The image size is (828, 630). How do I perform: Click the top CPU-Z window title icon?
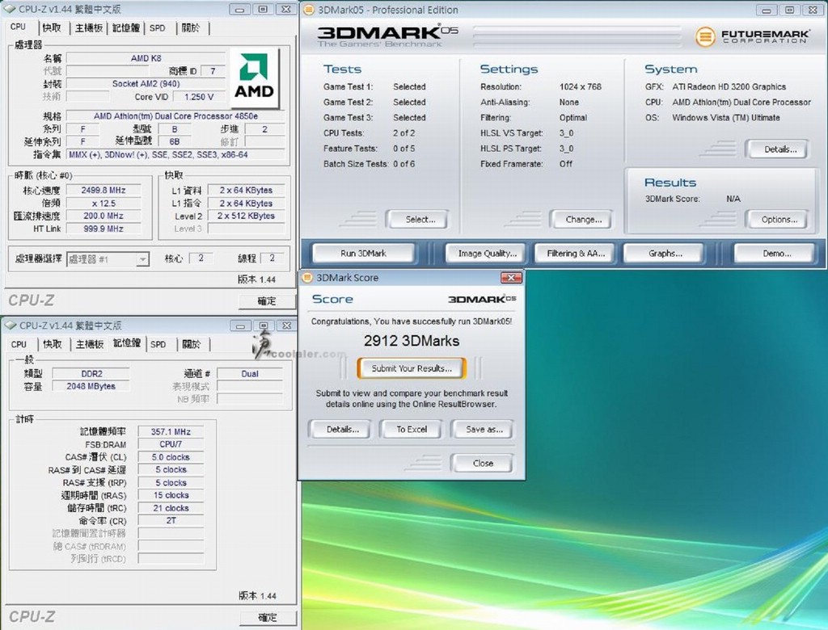(x=10, y=9)
